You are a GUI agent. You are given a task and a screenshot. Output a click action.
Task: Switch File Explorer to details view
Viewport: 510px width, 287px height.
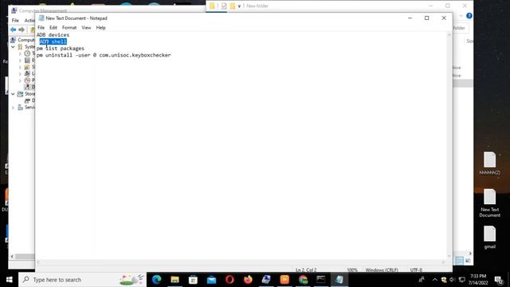459,261
